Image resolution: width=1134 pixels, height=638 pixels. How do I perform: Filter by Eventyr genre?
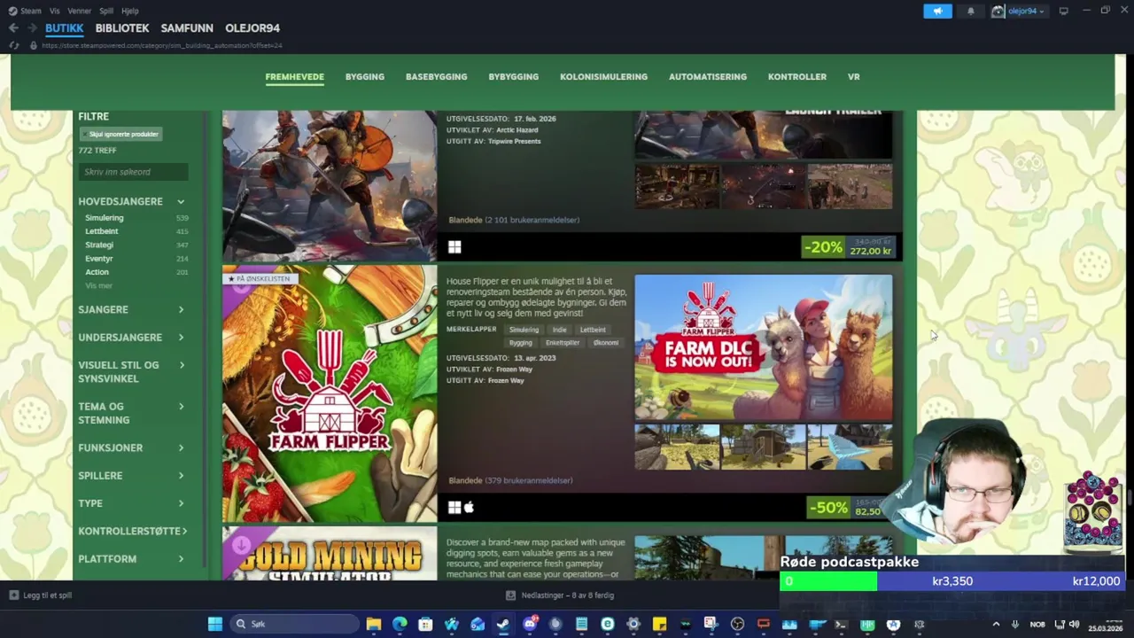pyautogui.click(x=99, y=259)
